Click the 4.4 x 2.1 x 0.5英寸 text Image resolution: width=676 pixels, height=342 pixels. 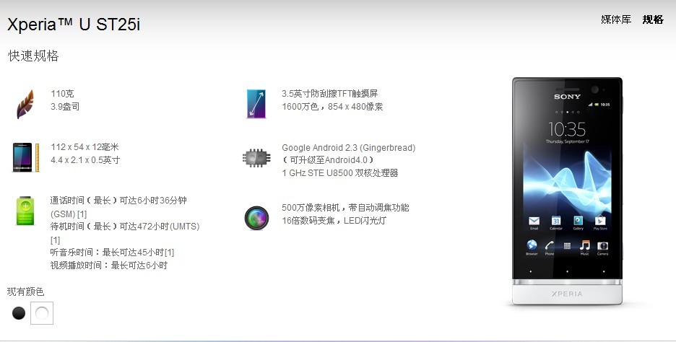85,159
